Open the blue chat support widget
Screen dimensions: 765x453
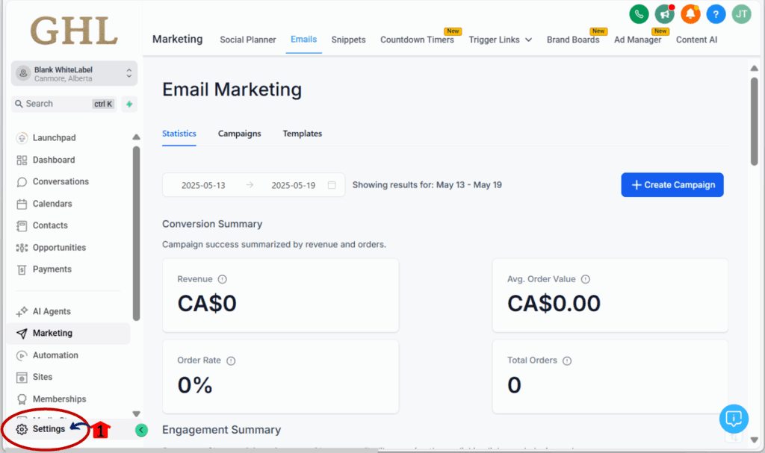pos(734,419)
